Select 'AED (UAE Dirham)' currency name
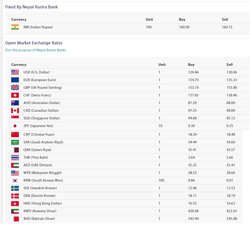Viewport: 250px width, 229px height. pos(38,165)
